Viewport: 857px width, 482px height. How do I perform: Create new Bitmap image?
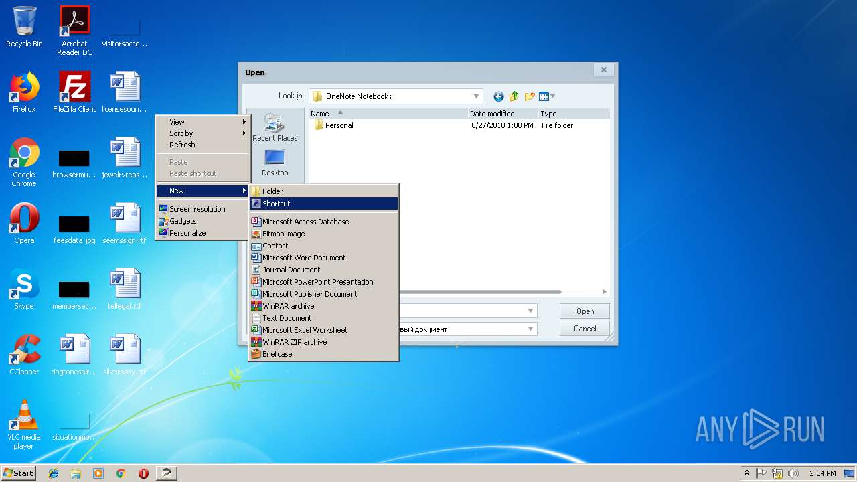(324, 234)
